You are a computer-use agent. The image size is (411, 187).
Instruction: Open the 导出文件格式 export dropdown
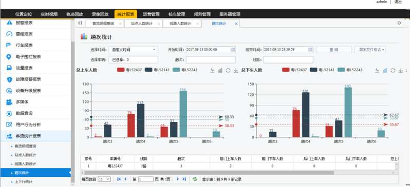point(370,49)
